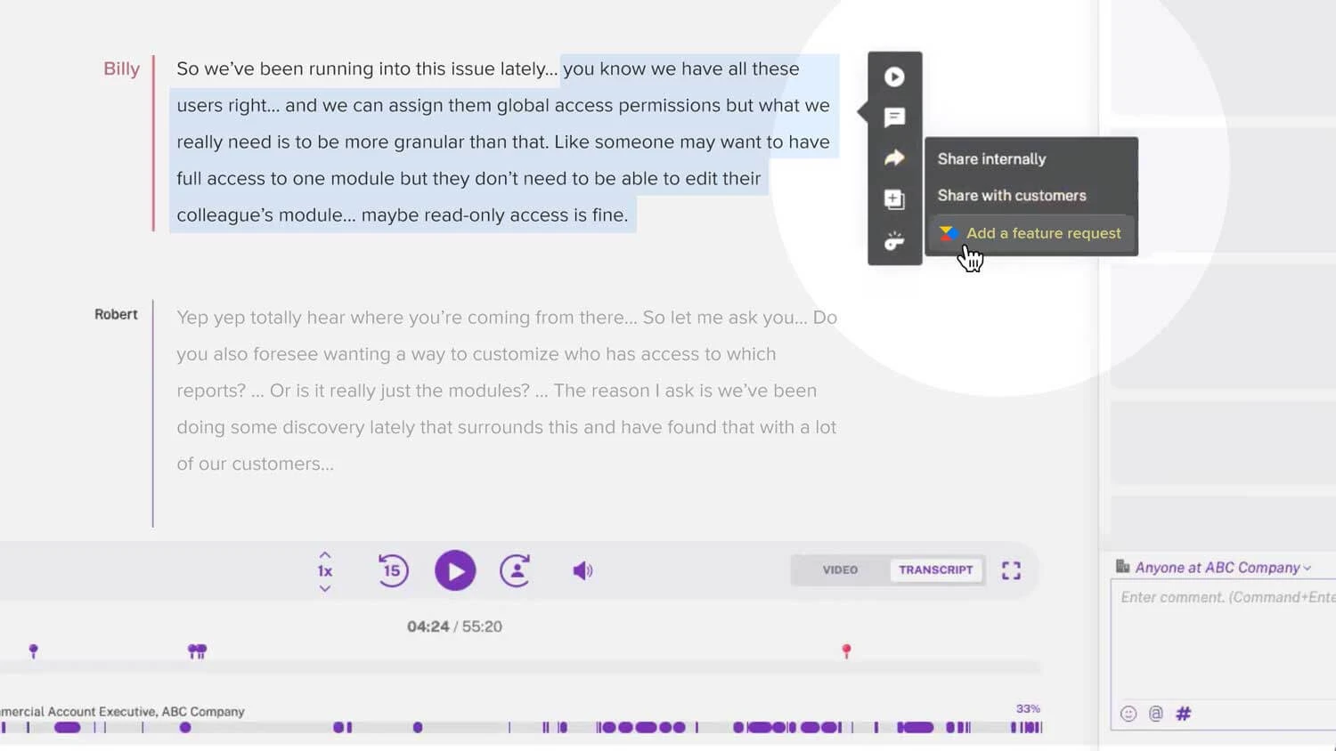
Task: Enter fullscreen mode
Action: coord(1011,570)
